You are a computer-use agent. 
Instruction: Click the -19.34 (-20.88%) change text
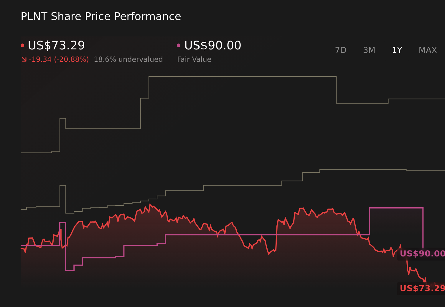[59, 59]
